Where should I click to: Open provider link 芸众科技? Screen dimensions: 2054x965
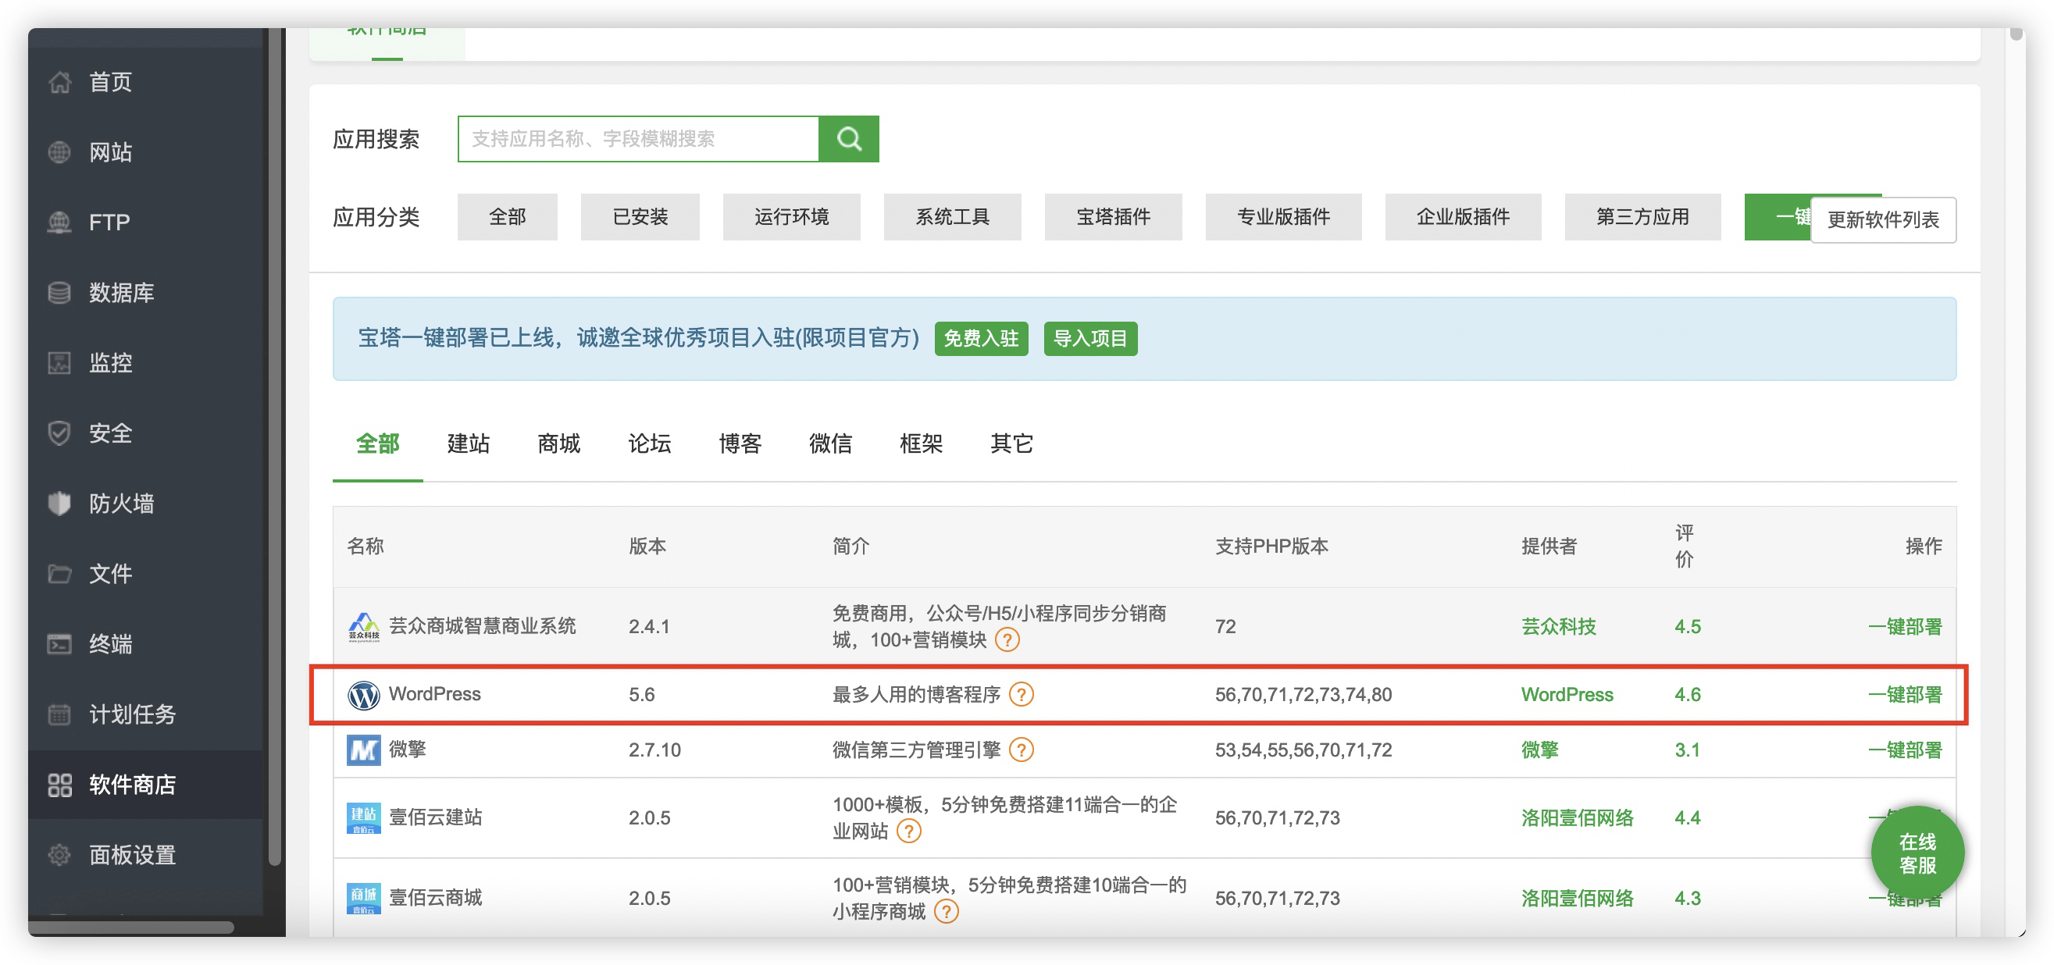click(1558, 626)
